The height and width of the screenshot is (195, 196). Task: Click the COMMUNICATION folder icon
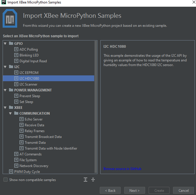click(16, 113)
